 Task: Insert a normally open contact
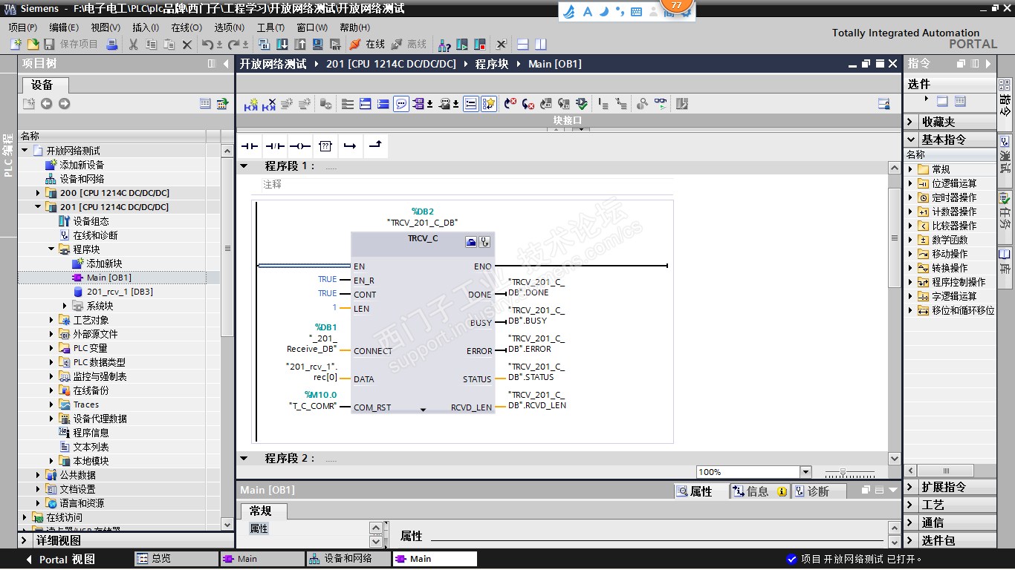click(250, 146)
